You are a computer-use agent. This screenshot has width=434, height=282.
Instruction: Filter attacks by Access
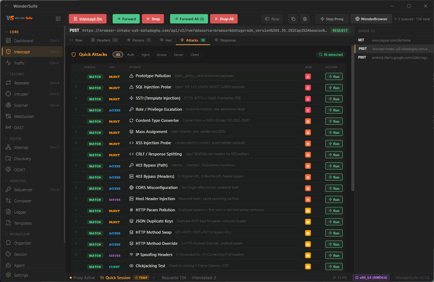pyautogui.click(x=161, y=54)
